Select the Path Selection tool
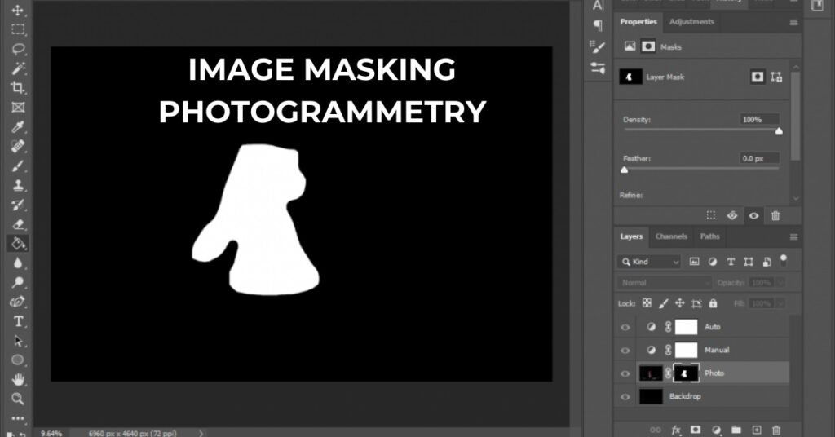The height and width of the screenshot is (437, 835). point(18,341)
